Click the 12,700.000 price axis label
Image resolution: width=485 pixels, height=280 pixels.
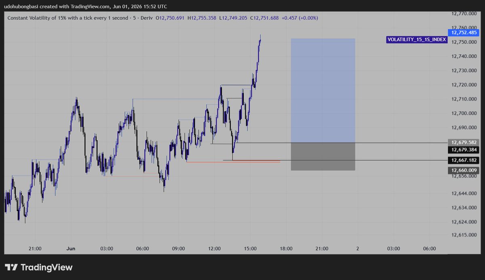(x=464, y=113)
